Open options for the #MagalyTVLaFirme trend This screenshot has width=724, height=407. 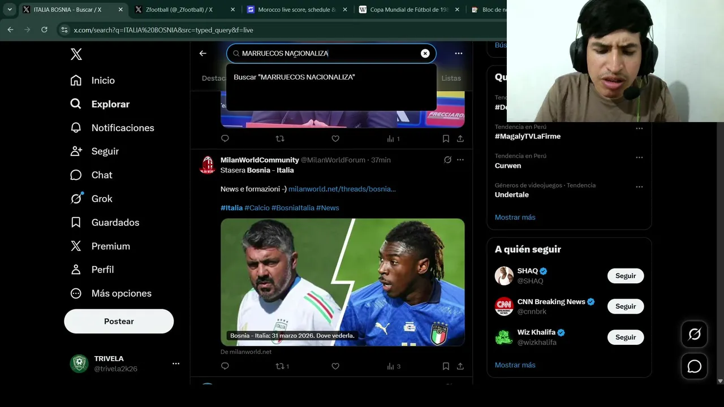pyautogui.click(x=639, y=128)
